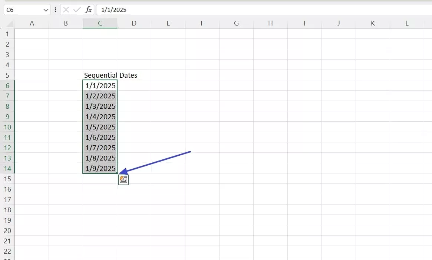Open the Auto Fill Options smart tag
This screenshot has width=432, height=260.
click(123, 179)
